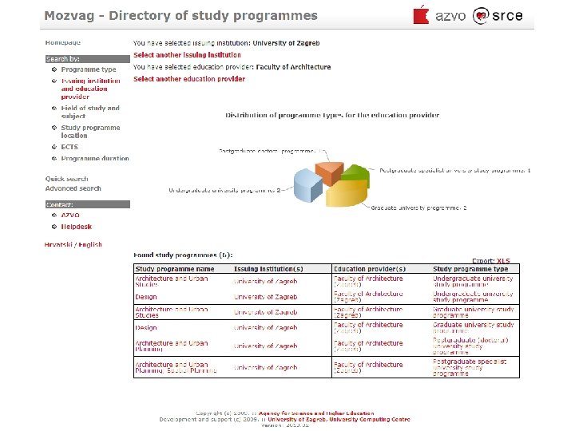Open Architecture and Urban Planning, Spatial Planning
Image resolution: width=575 pixels, height=431 pixels.
pyautogui.click(x=176, y=368)
